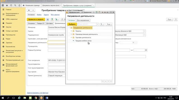Click Провести и закрыть button
Viewport: 179px width, 100px height.
click(x=36, y=19)
